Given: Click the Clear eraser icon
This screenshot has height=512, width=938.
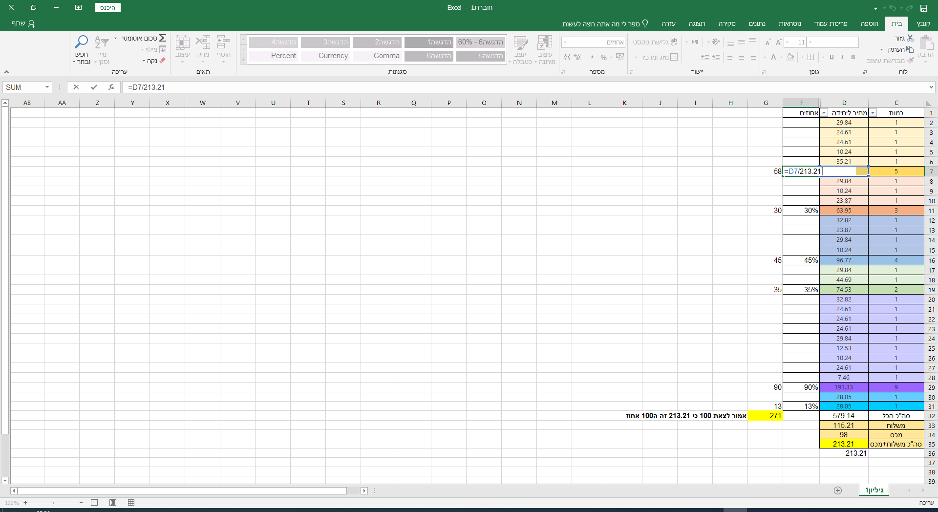Looking at the screenshot, I should pos(163,61).
